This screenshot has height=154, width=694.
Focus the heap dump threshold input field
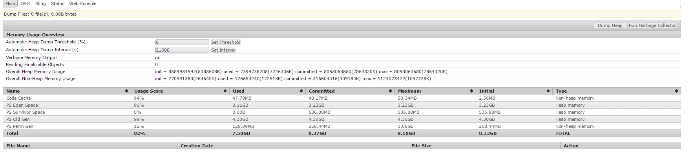[182, 42]
